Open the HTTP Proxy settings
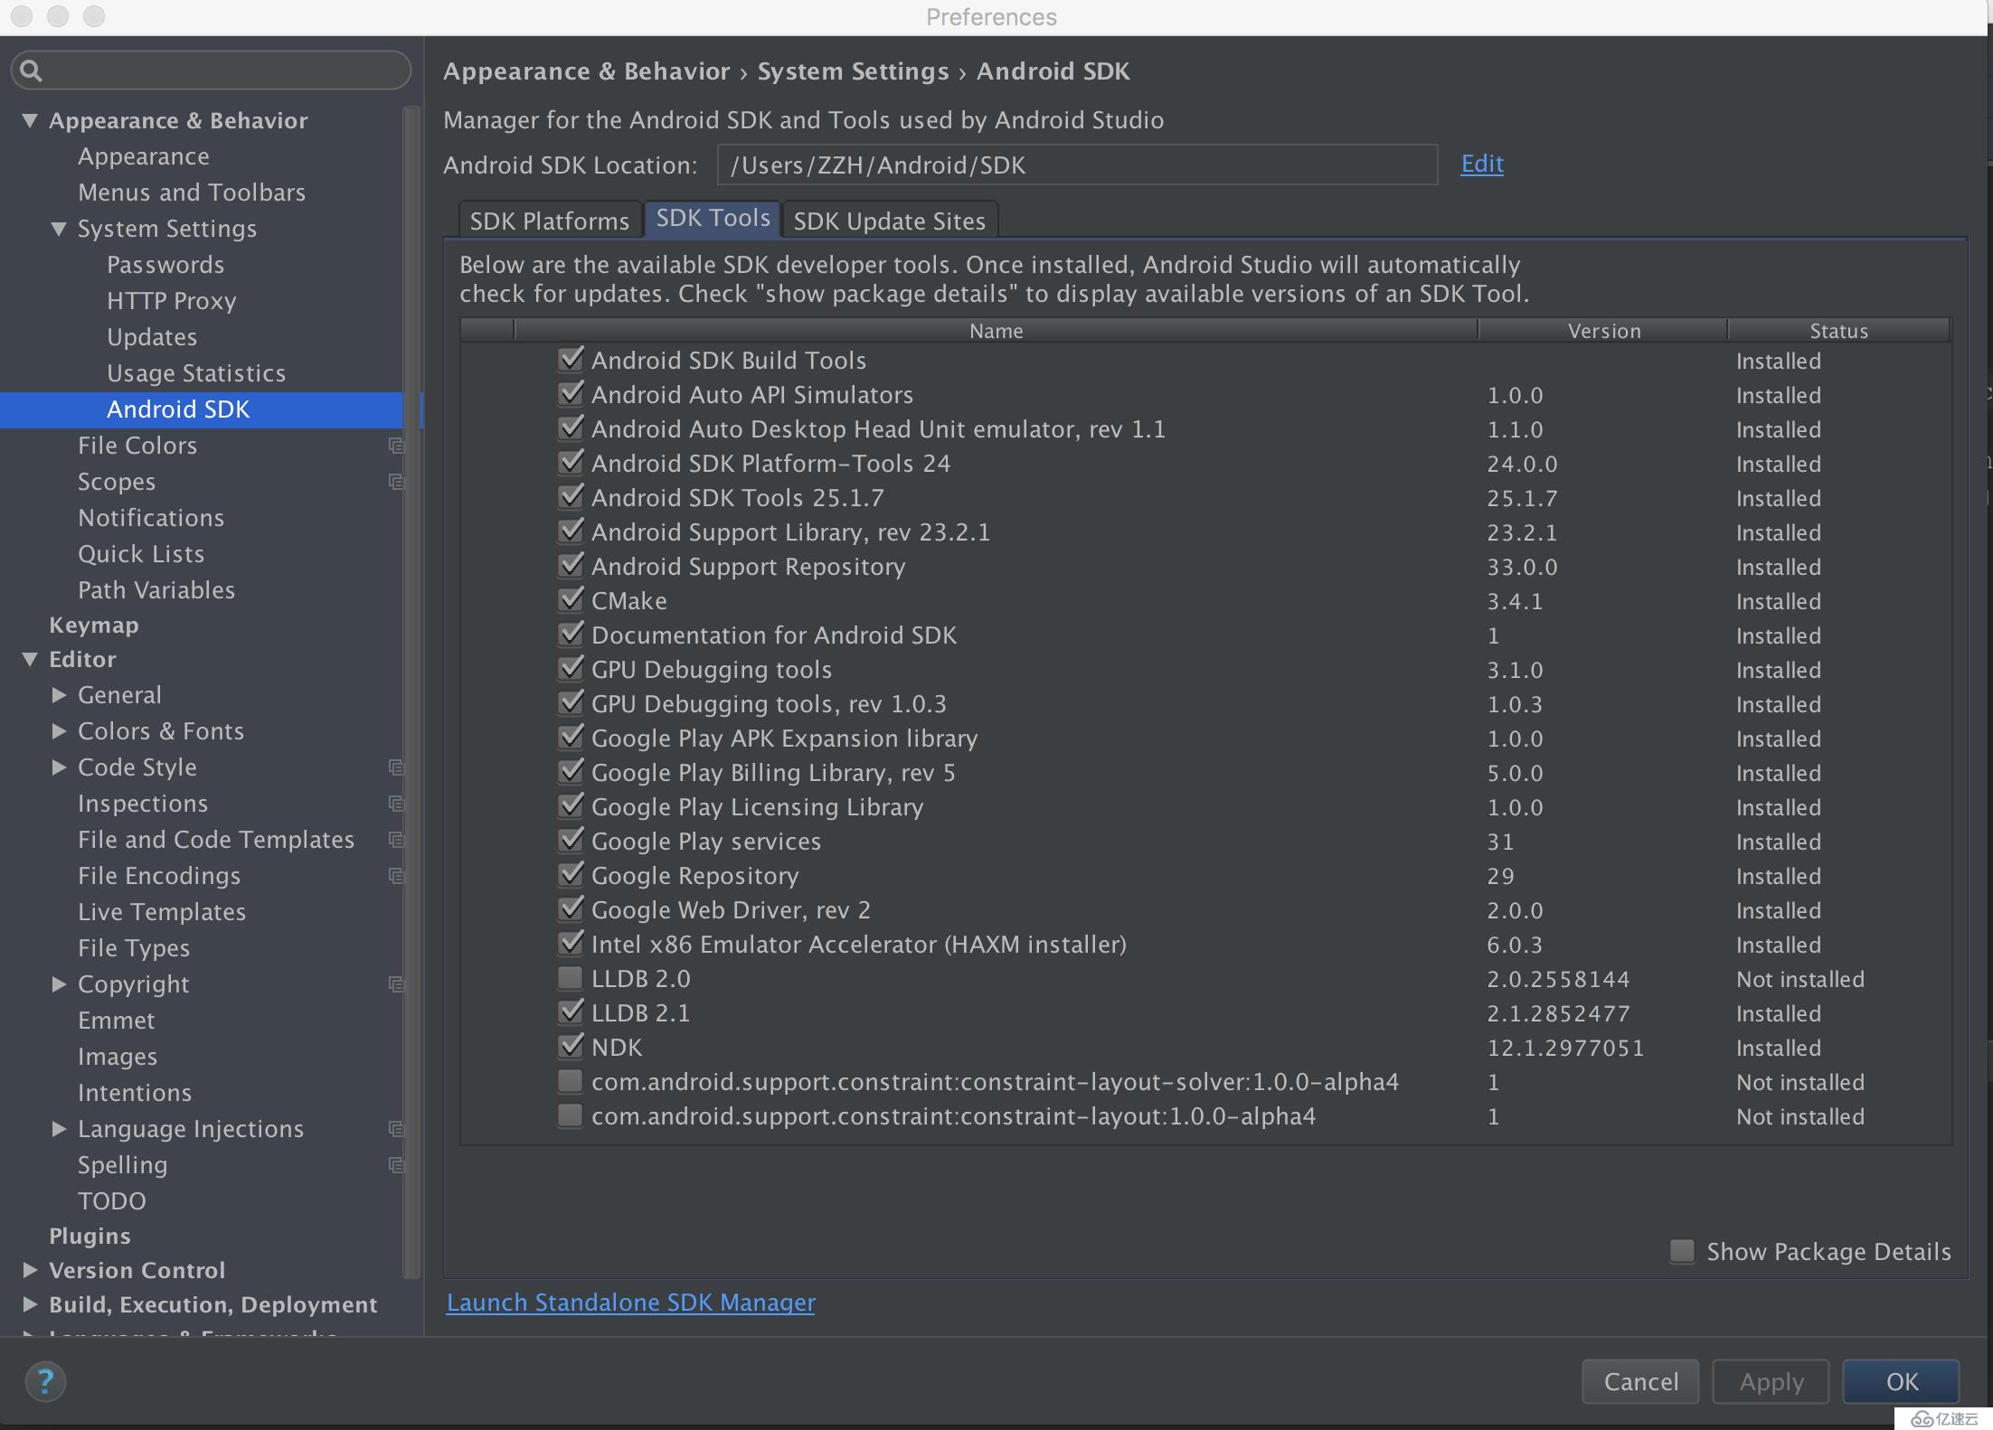The height and width of the screenshot is (1430, 1993). click(x=172, y=301)
